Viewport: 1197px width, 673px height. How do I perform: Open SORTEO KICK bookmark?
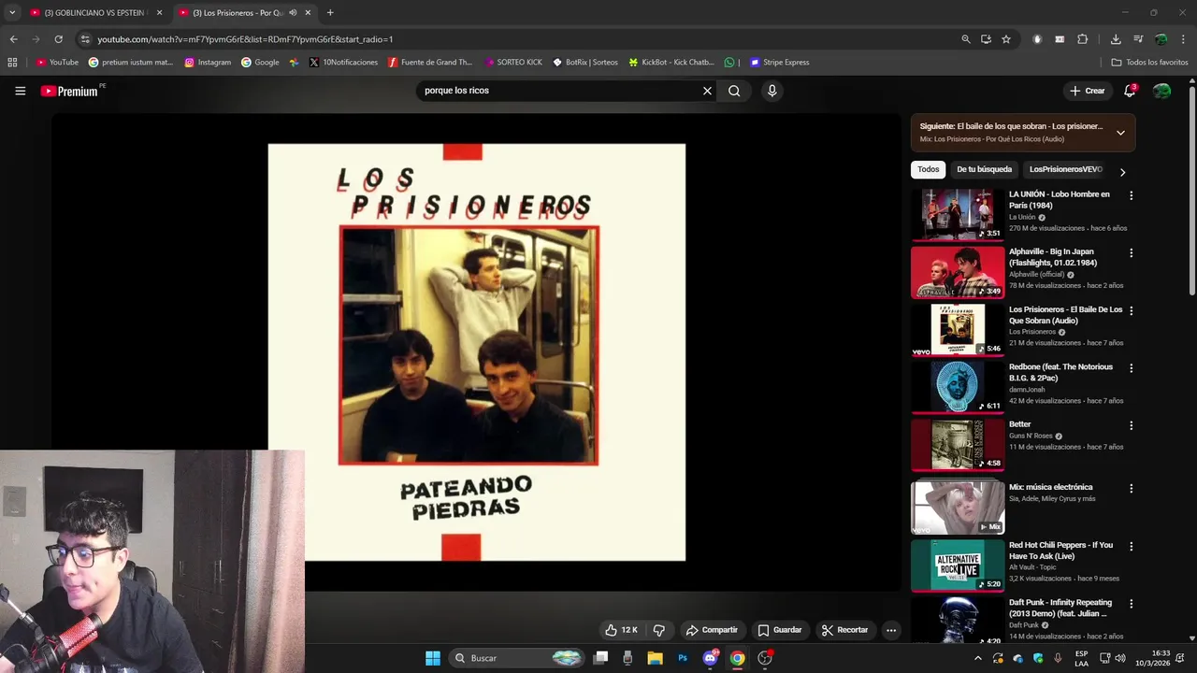click(513, 63)
